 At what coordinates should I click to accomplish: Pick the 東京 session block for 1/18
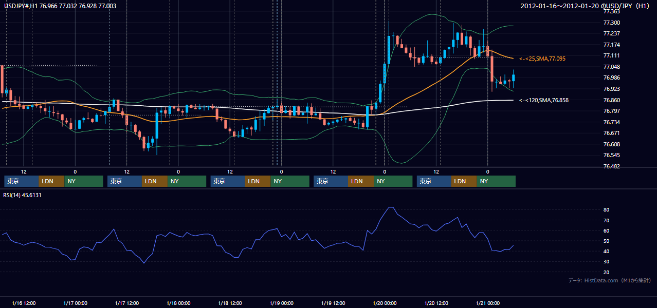click(x=228, y=181)
